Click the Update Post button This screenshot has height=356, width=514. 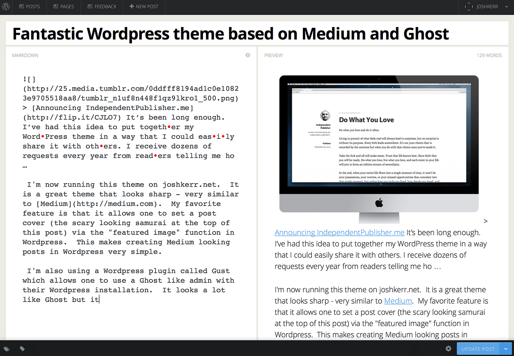coord(478,349)
